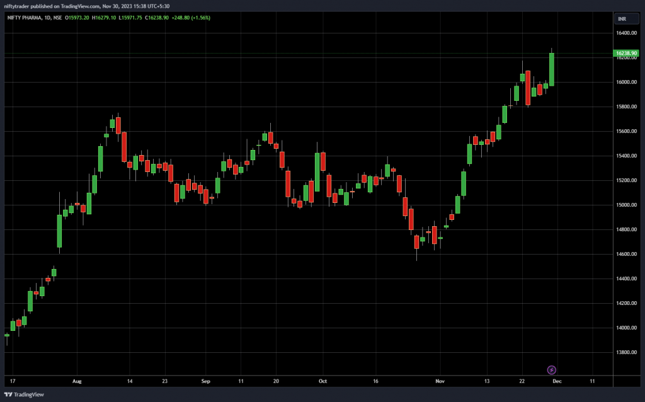Screen dimensions: 645x402
Task: Click the 15200.00 price axis label
Action: [626, 180]
